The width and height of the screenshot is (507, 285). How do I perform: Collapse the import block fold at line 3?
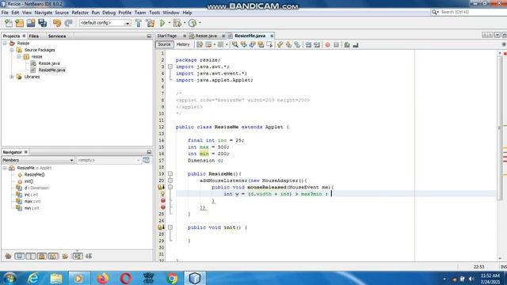pyautogui.click(x=170, y=66)
